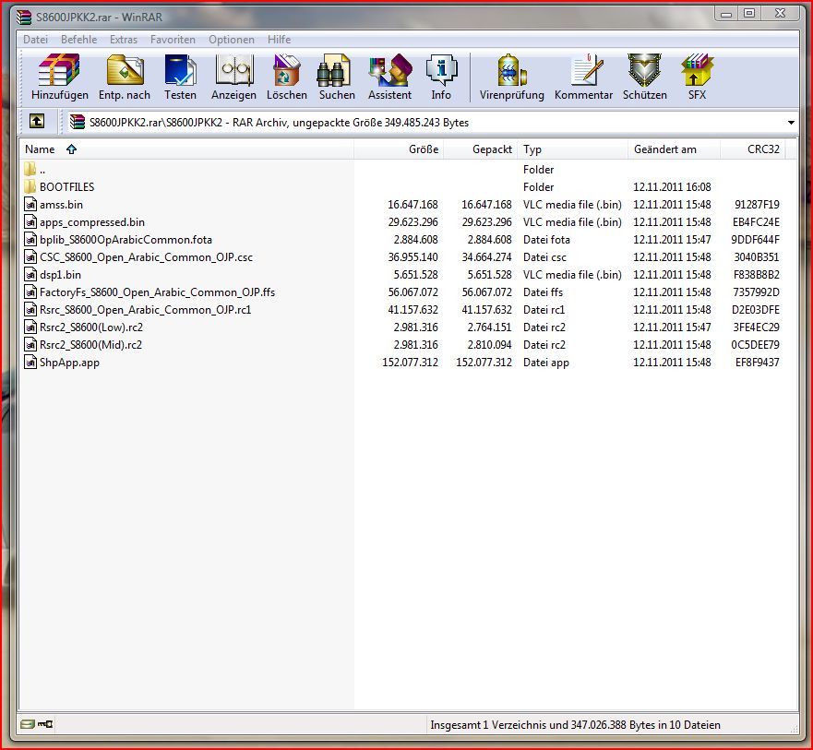The image size is (813, 750).
Task: Click the Rsrc2_S8600(Low).rc2 file icon
Action: tap(30, 327)
